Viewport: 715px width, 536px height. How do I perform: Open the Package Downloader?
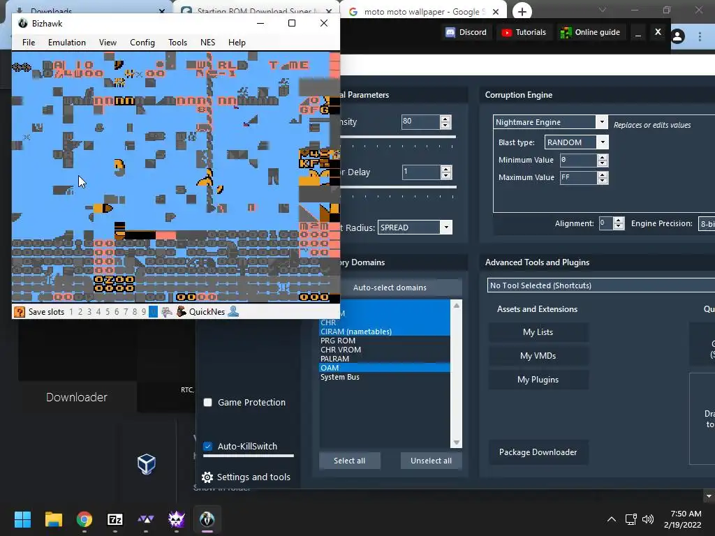pos(538,452)
